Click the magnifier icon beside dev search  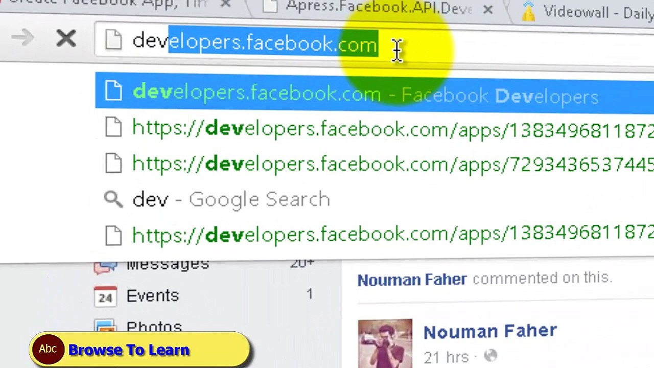[113, 199]
